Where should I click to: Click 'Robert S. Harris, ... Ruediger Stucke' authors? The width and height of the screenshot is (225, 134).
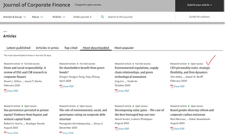24,123
